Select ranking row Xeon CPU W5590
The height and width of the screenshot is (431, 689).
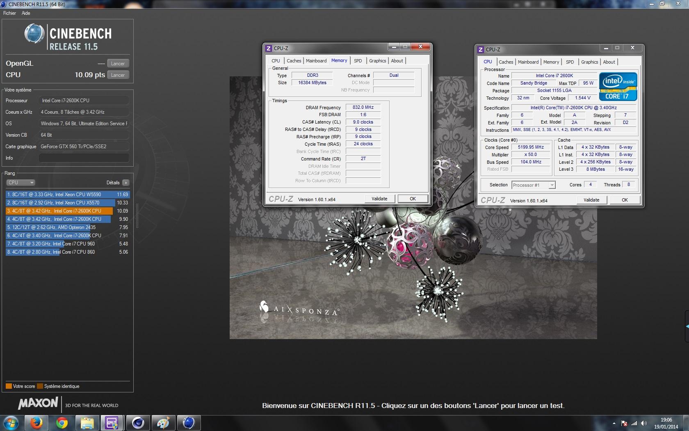(68, 195)
